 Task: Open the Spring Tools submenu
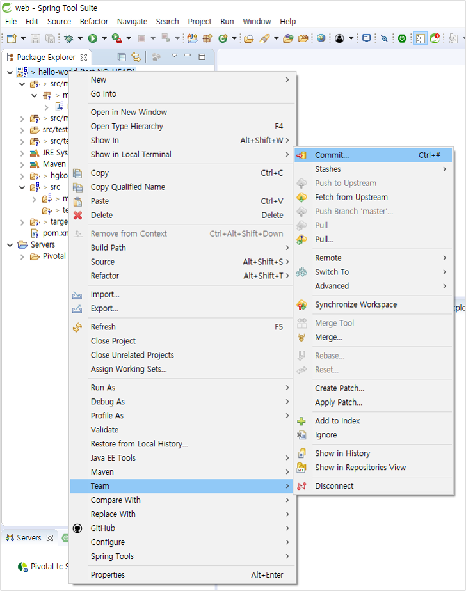182,556
